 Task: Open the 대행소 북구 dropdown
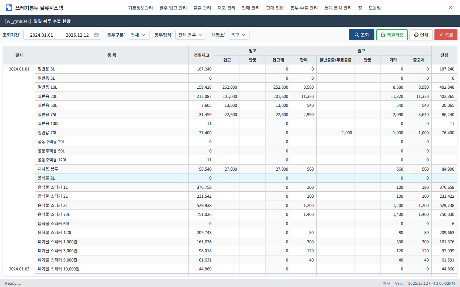tap(239, 35)
